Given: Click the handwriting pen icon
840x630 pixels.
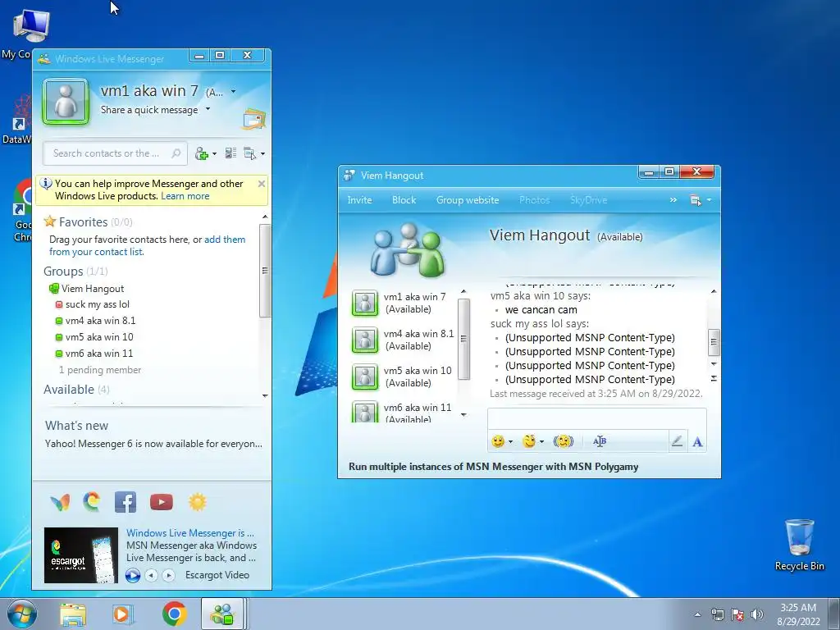Looking at the screenshot, I should point(677,441).
